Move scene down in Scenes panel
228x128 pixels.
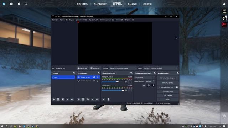tap(72, 100)
